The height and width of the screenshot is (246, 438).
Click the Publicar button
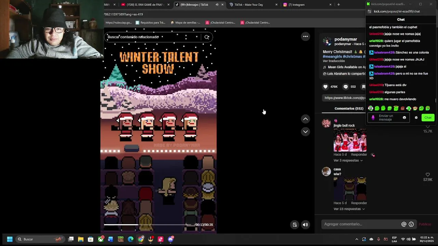425,224
